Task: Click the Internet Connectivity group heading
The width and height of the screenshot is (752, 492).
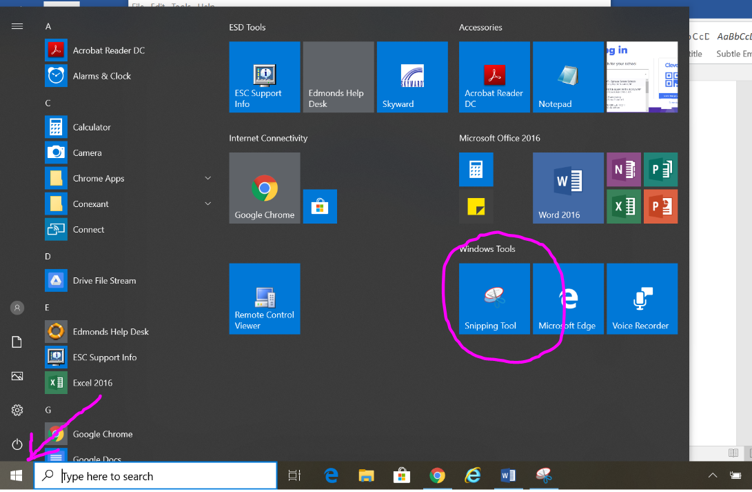Action: [x=268, y=138]
